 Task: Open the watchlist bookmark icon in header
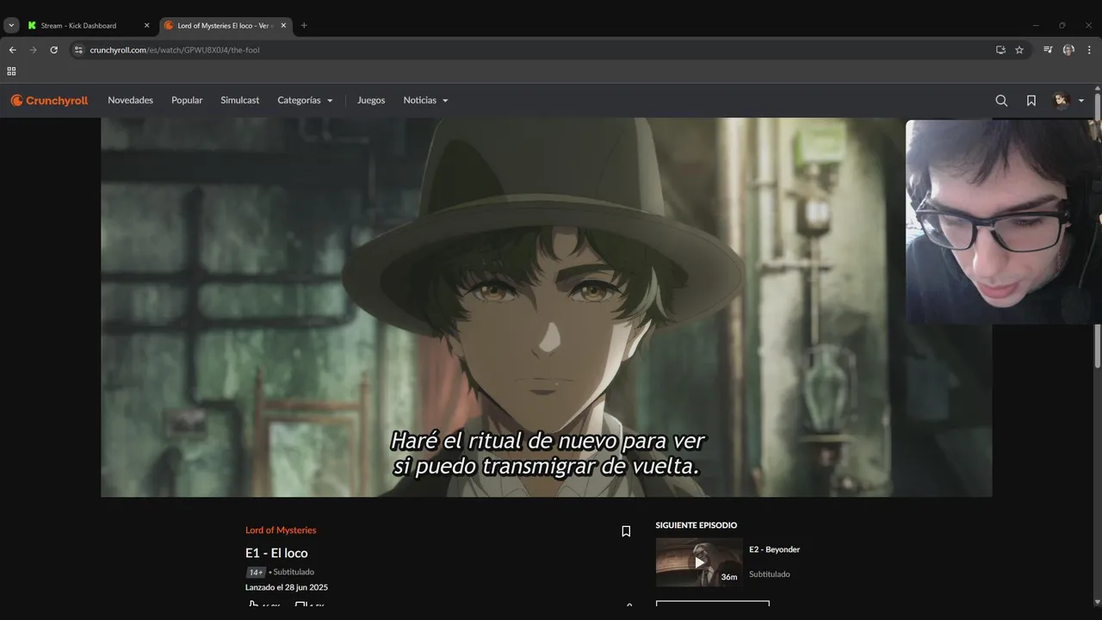[1031, 101]
